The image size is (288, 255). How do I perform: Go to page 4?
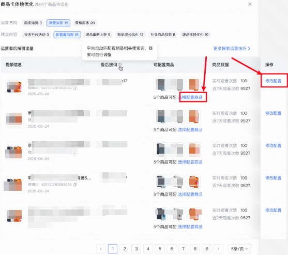(148, 249)
